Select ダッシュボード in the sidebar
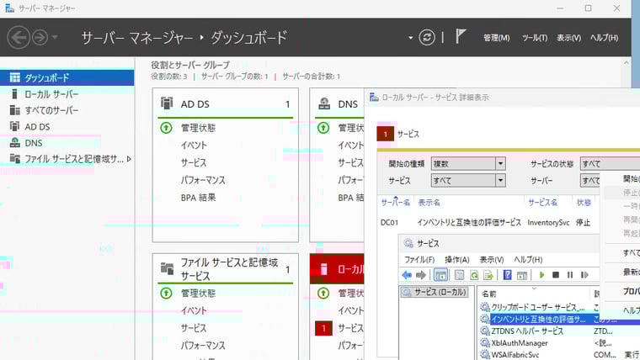Image resolution: width=640 pixels, height=360 pixels. [67, 77]
